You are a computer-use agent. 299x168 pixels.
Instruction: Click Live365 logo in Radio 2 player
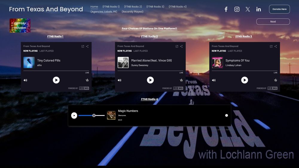tap(178, 88)
